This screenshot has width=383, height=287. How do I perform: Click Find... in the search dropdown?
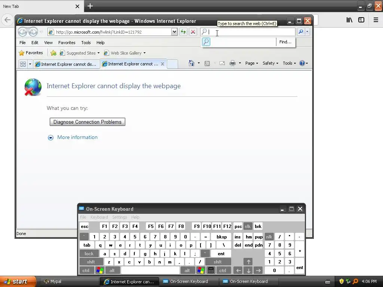pos(285,42)
